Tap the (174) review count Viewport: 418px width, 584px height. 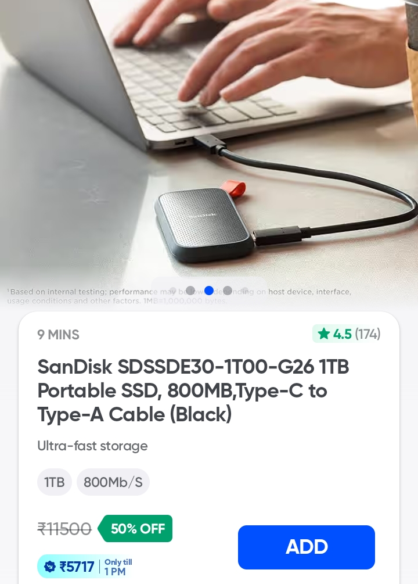(x=367, y=334)
